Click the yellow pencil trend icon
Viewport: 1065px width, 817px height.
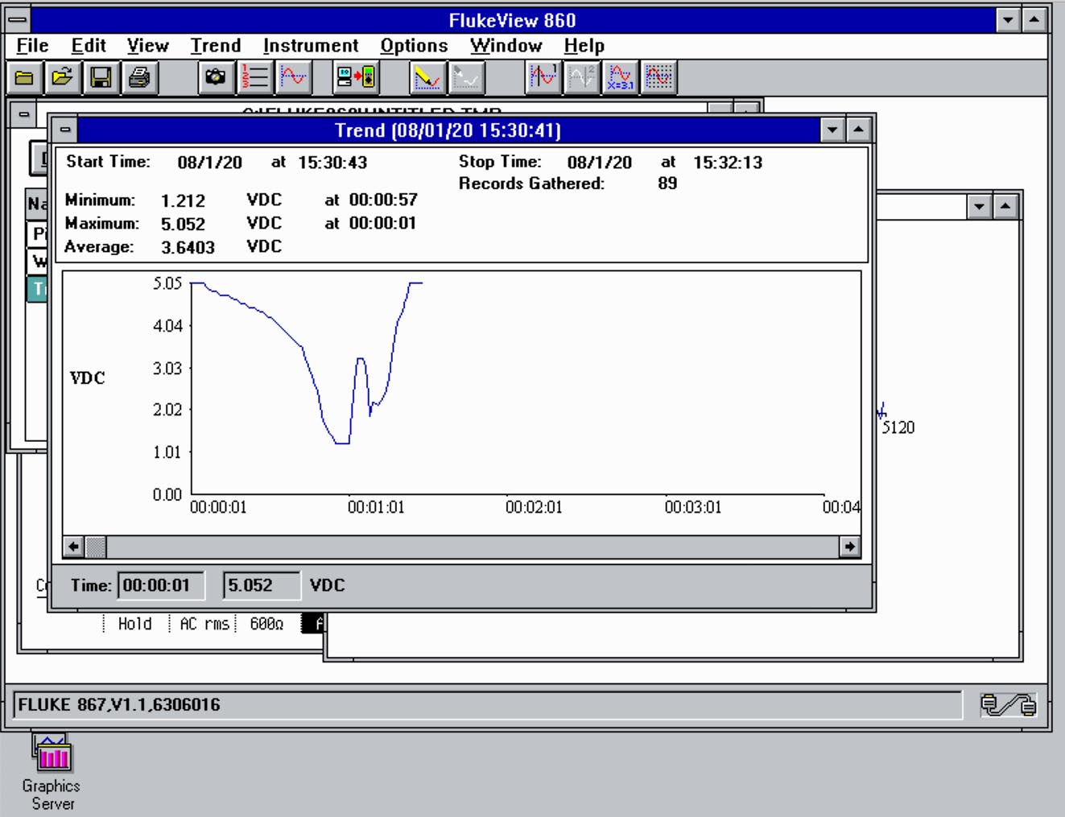[x=427, y=78]
